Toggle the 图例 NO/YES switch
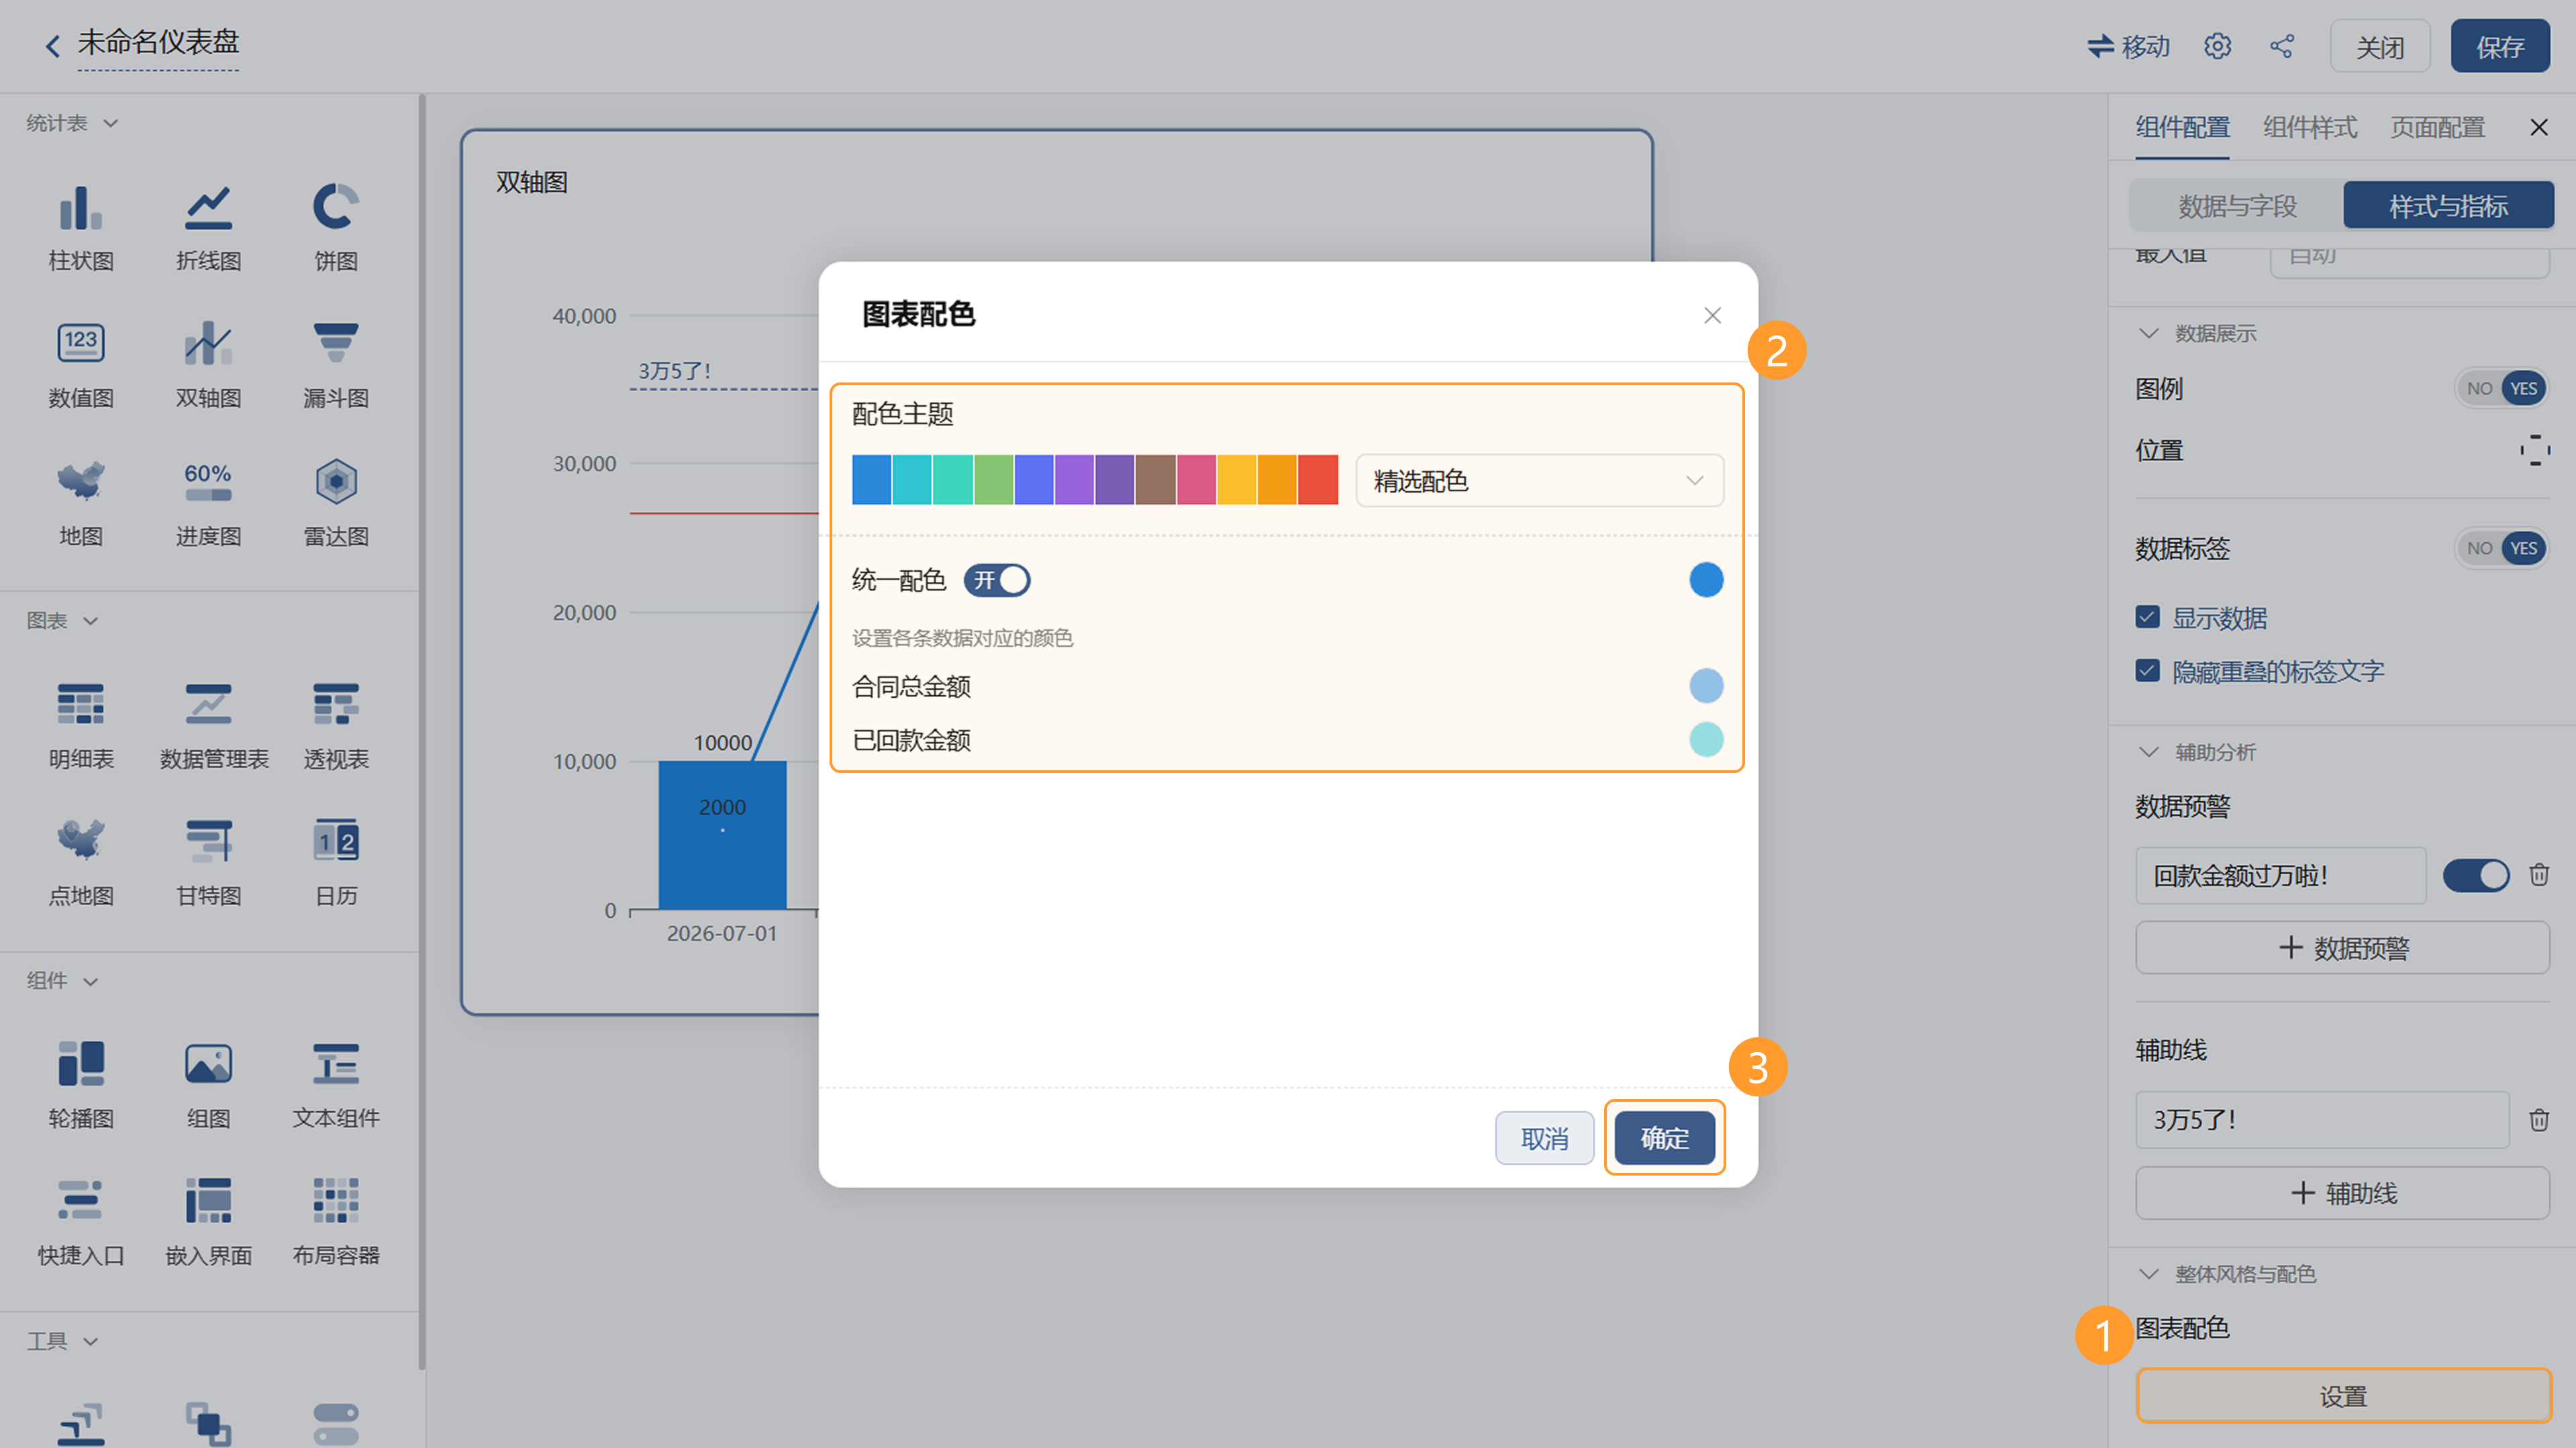This screenshot has width=2576, height=1448. click(2501, 388)
